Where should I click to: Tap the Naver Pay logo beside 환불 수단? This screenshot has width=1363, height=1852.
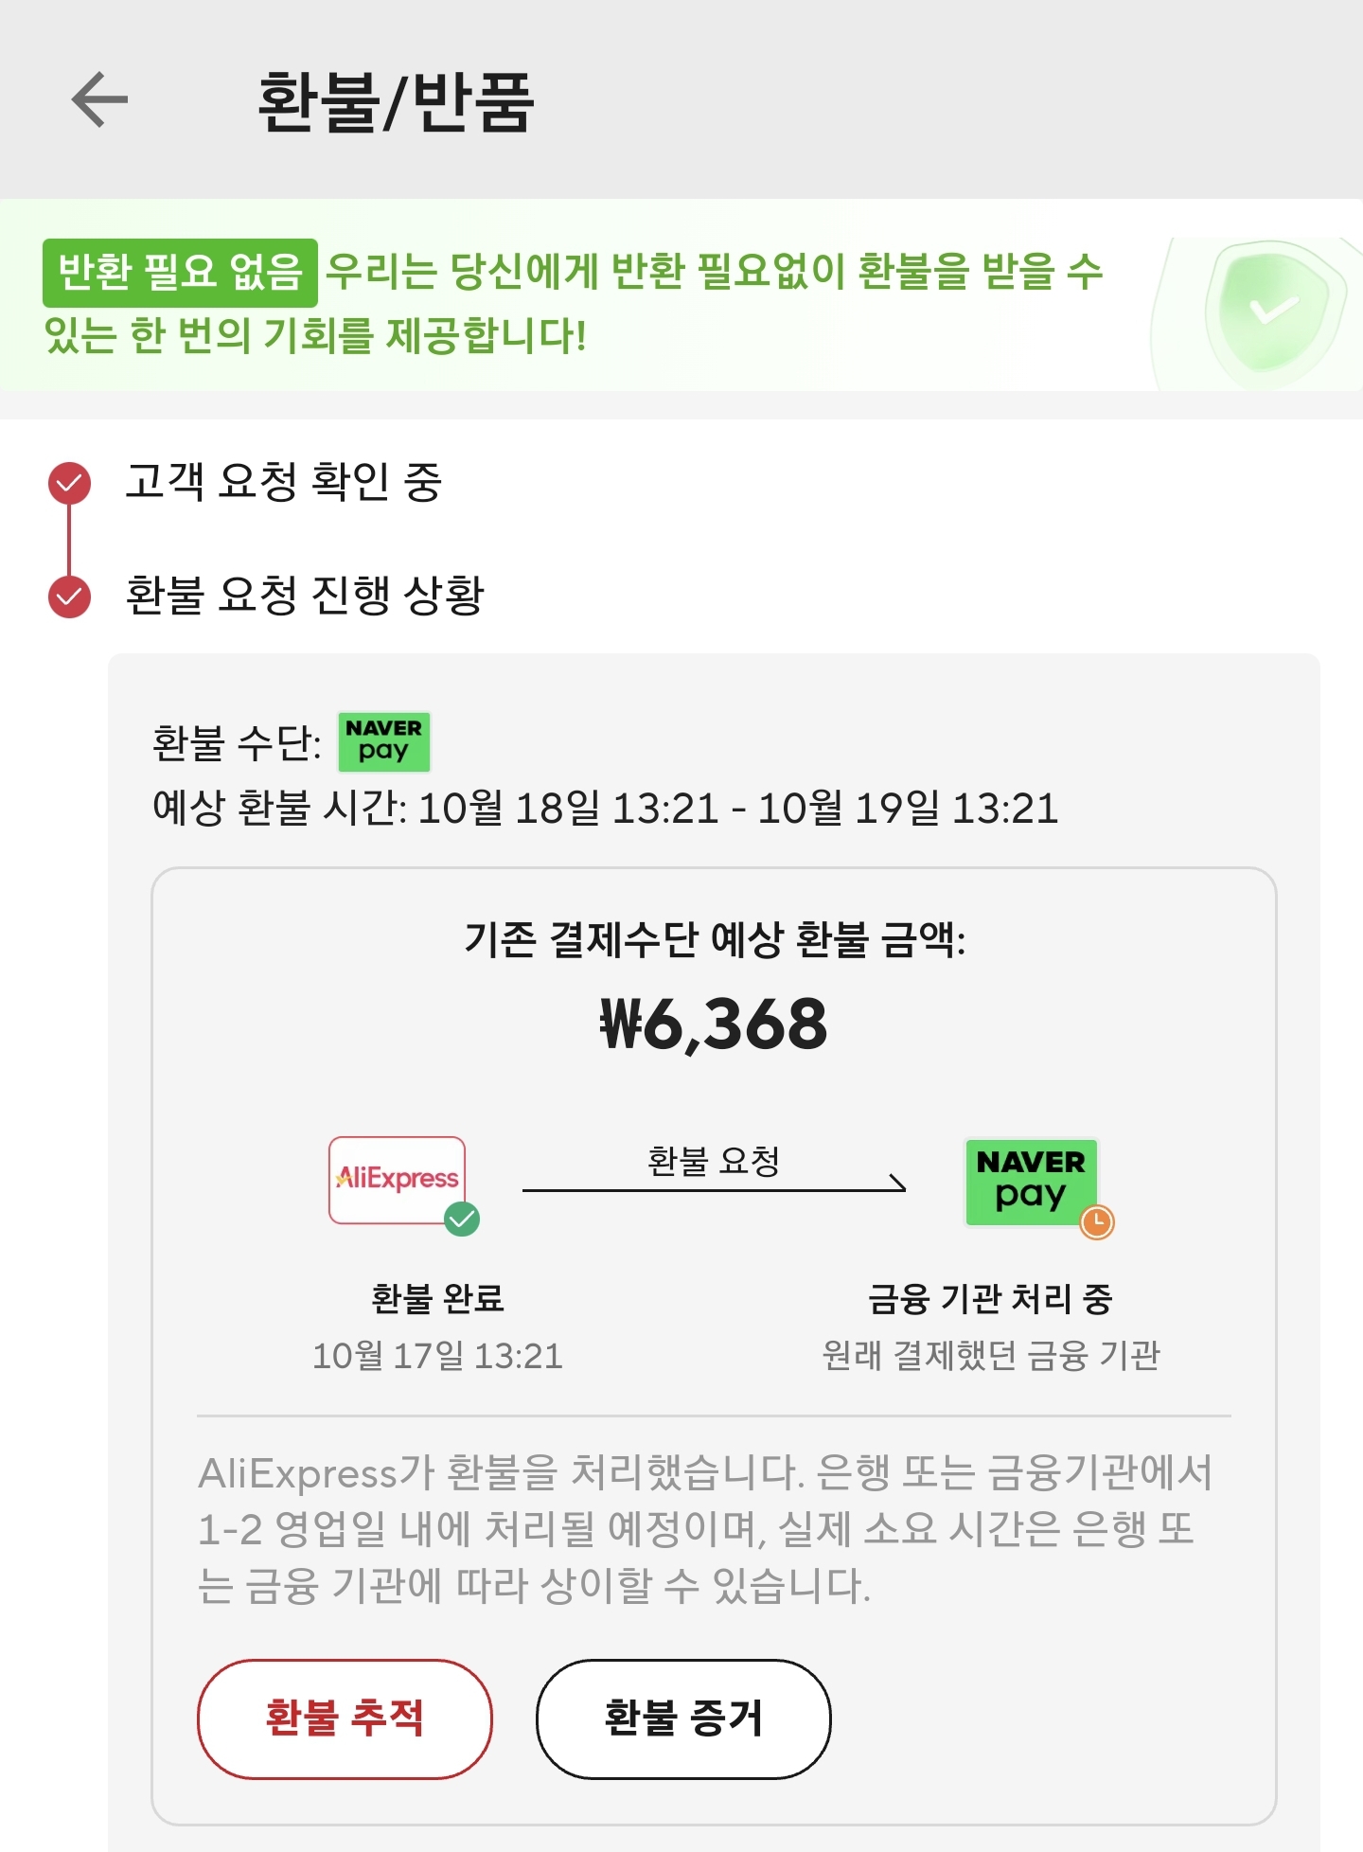[383, 741]
